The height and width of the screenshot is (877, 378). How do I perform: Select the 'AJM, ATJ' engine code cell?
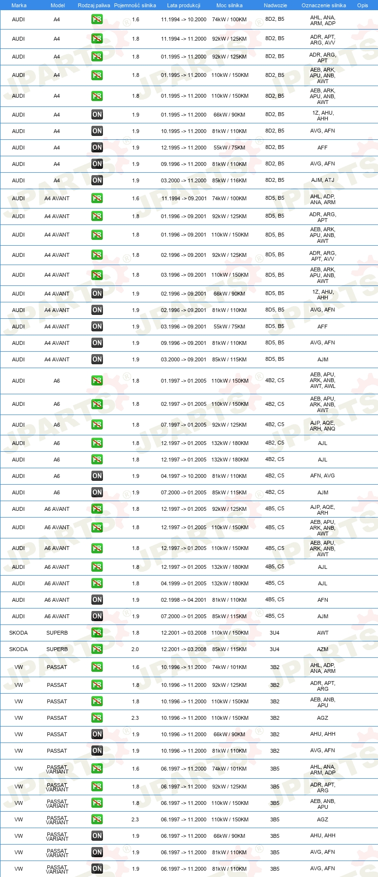tap(322, 180)
